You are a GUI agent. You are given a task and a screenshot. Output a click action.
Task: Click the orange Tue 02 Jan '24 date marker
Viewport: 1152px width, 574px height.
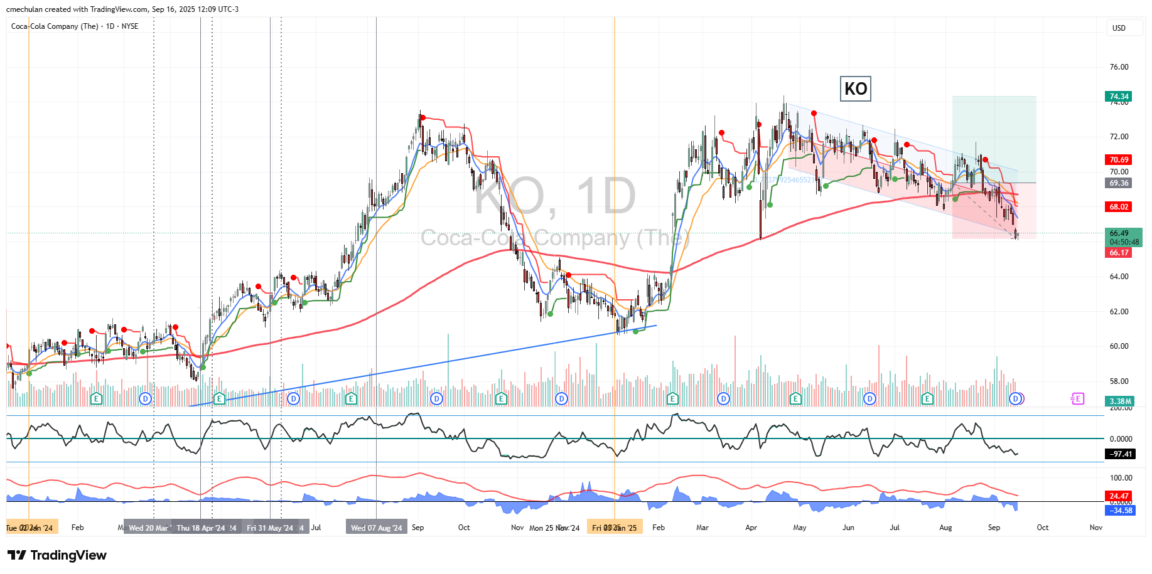(31, 528)
